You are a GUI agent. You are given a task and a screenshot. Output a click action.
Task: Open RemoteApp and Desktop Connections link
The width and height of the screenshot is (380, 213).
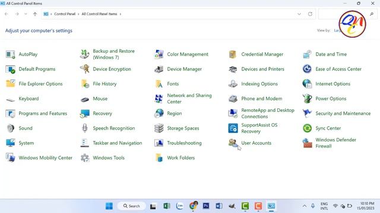[268, 113]
